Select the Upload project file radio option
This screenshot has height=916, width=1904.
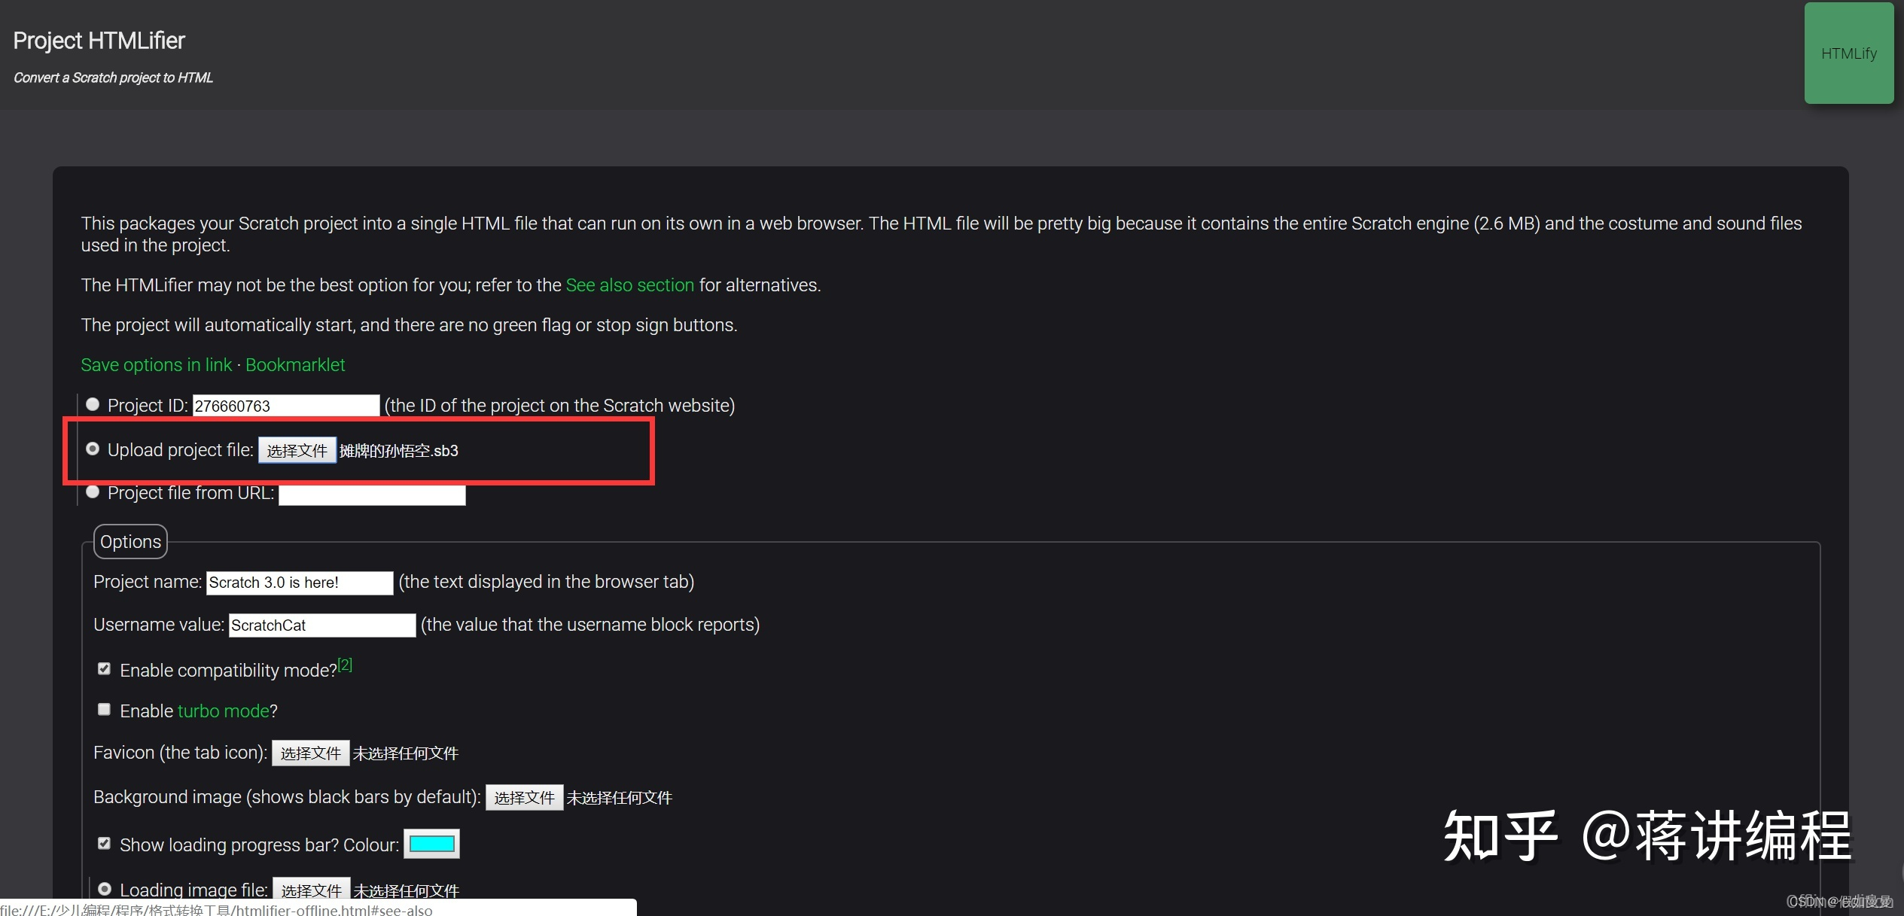click(x=93, y=449)
